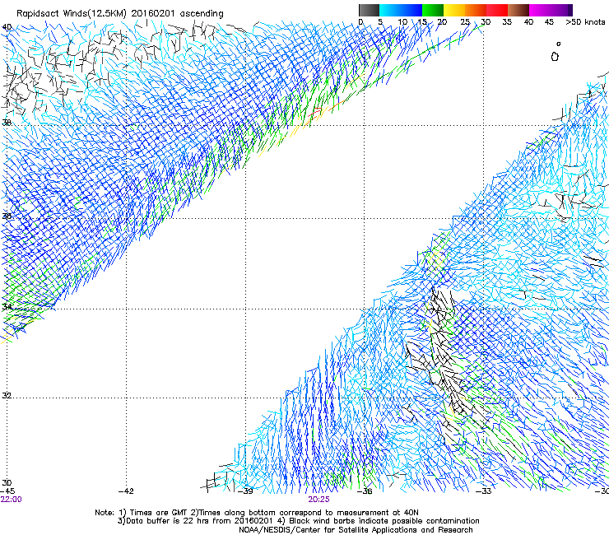
Task: Click the small island outline near top right
Action: pyautogui.click(x=555, y=57)
